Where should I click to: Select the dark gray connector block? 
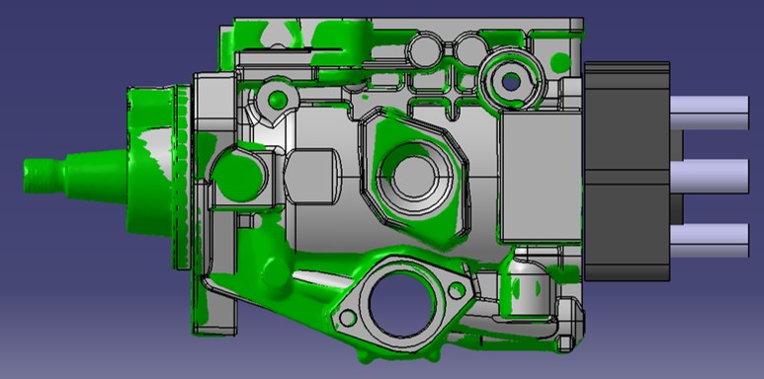pyautogui.click(x=628, y=172)
